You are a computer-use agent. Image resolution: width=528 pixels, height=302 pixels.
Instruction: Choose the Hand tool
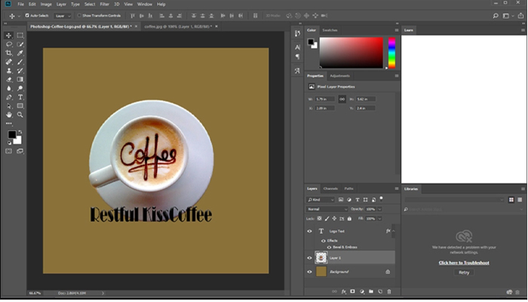(9, 115)
